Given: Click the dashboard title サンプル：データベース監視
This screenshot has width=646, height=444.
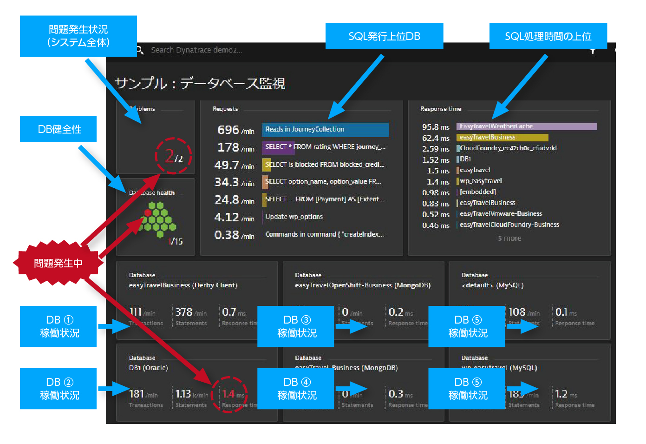Looking at the screenshot, I should pos(200,83).
